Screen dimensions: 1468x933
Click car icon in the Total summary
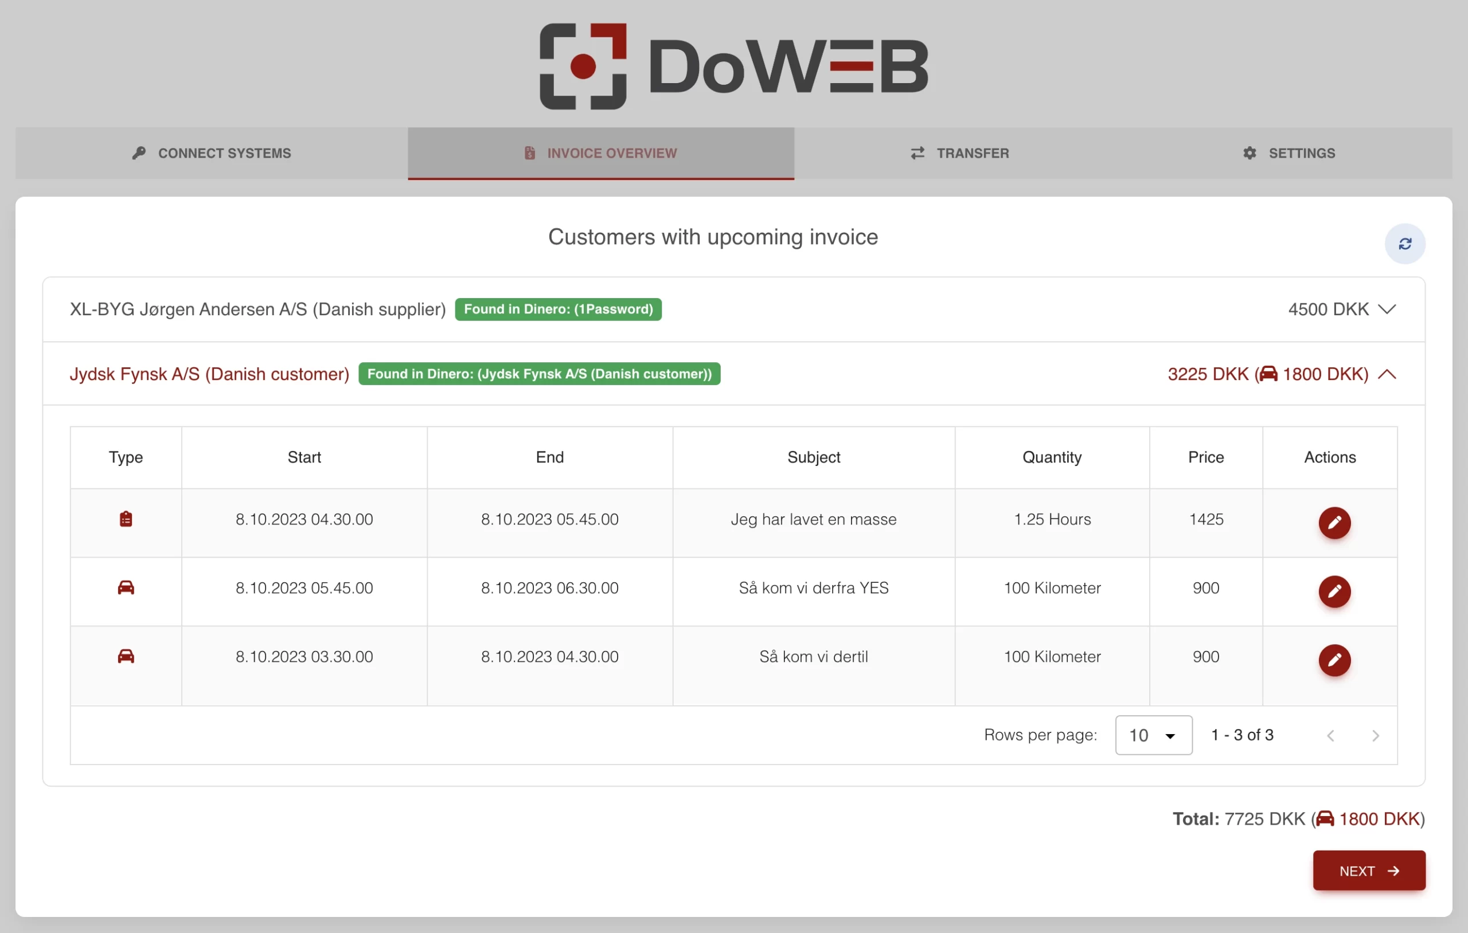(x=1325, y=818)
